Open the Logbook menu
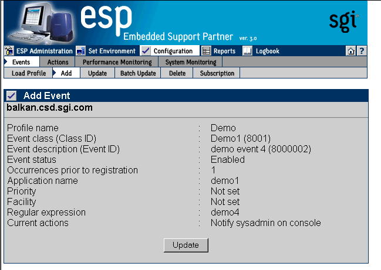381x270 pixels. (x=268, y=51)
